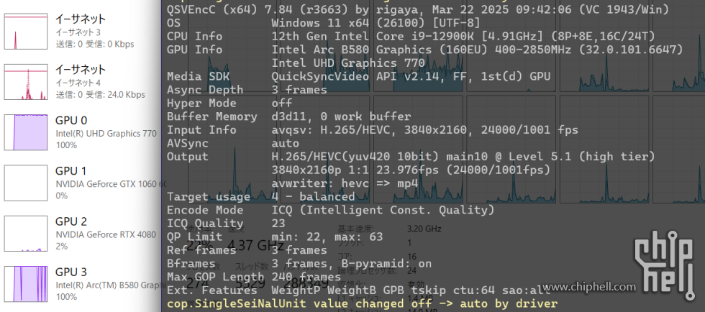Click the 'Async Depth 3 frames' line
The image size is (705, 312).
247,90
